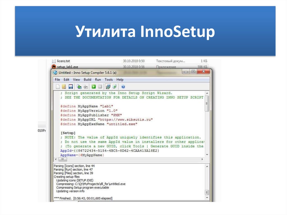Run the setup with the green play icon
Image resolution: width=287 pixels, height=215 pixels.
(x=94, y=87)
